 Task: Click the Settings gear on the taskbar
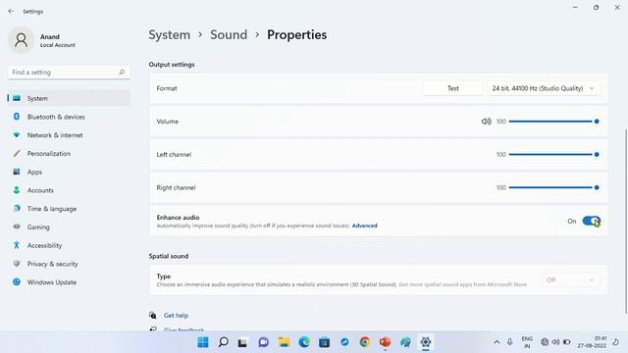[x=425, y=342]
